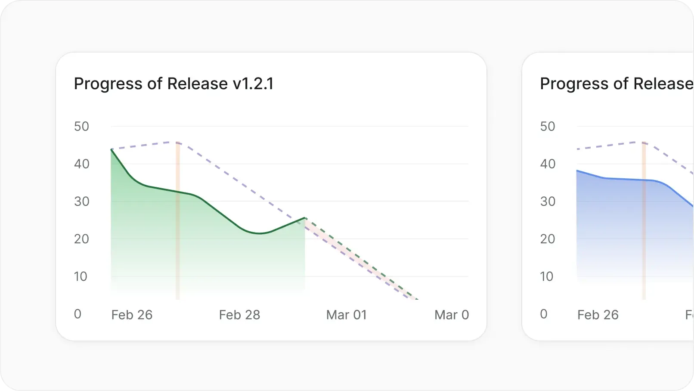Click the 40 y-axis label in blue chart

[548, 164]
